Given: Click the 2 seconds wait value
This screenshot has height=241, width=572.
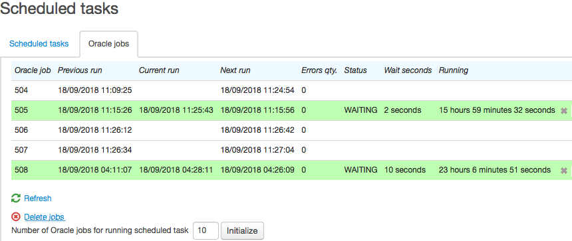Looking at the screenshot, I should (x=403, y=110).
